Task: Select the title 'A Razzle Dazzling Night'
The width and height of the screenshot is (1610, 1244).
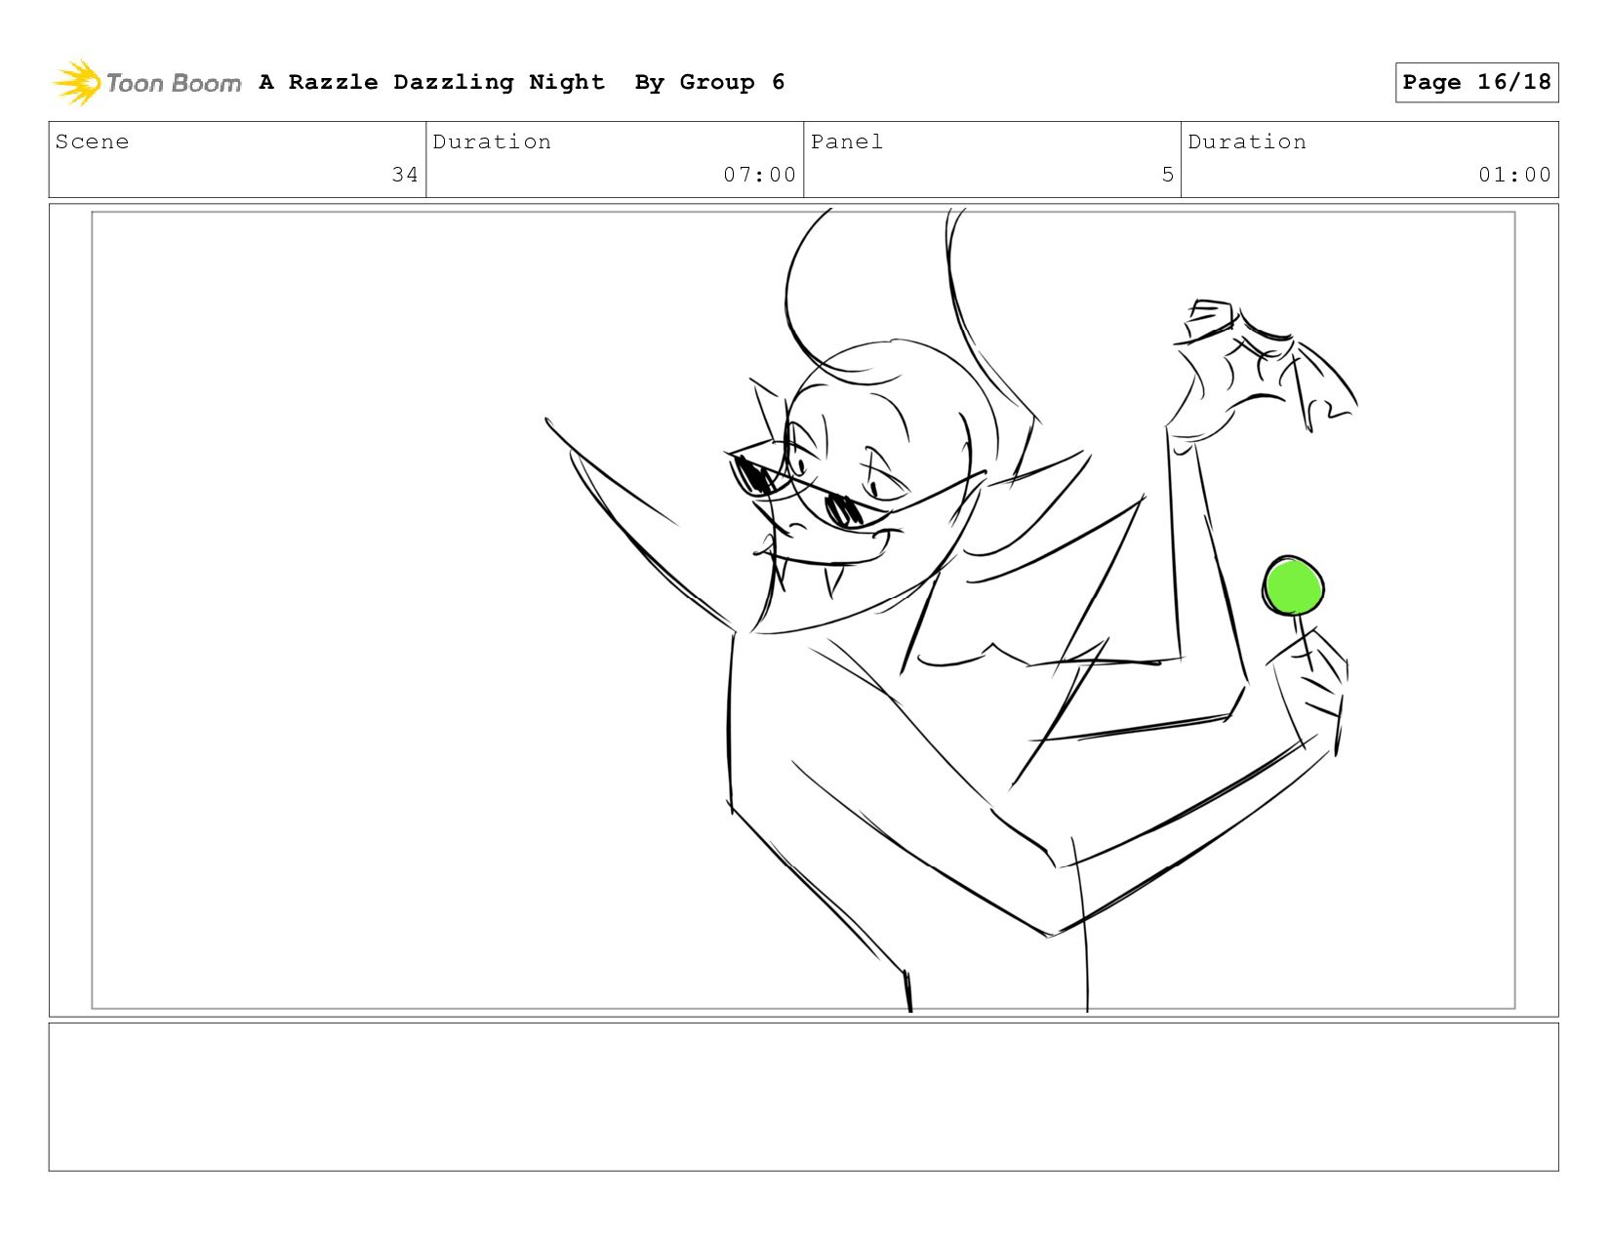Action: (x=431, y=82)
